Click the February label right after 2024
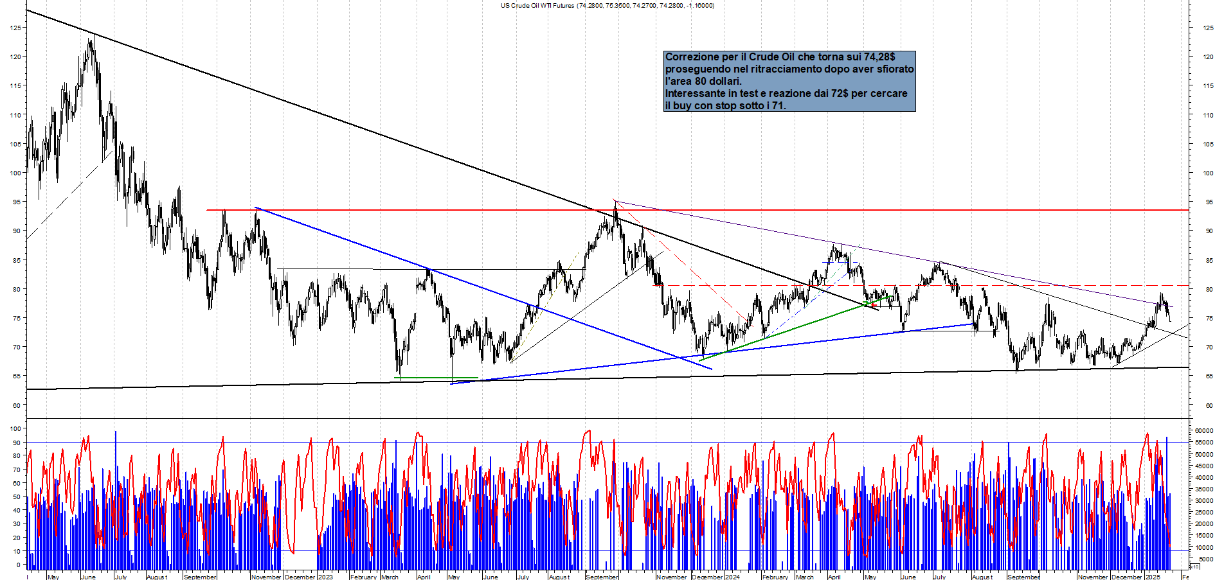Screen dimensions: 1215x580 (x=775, y=577)
